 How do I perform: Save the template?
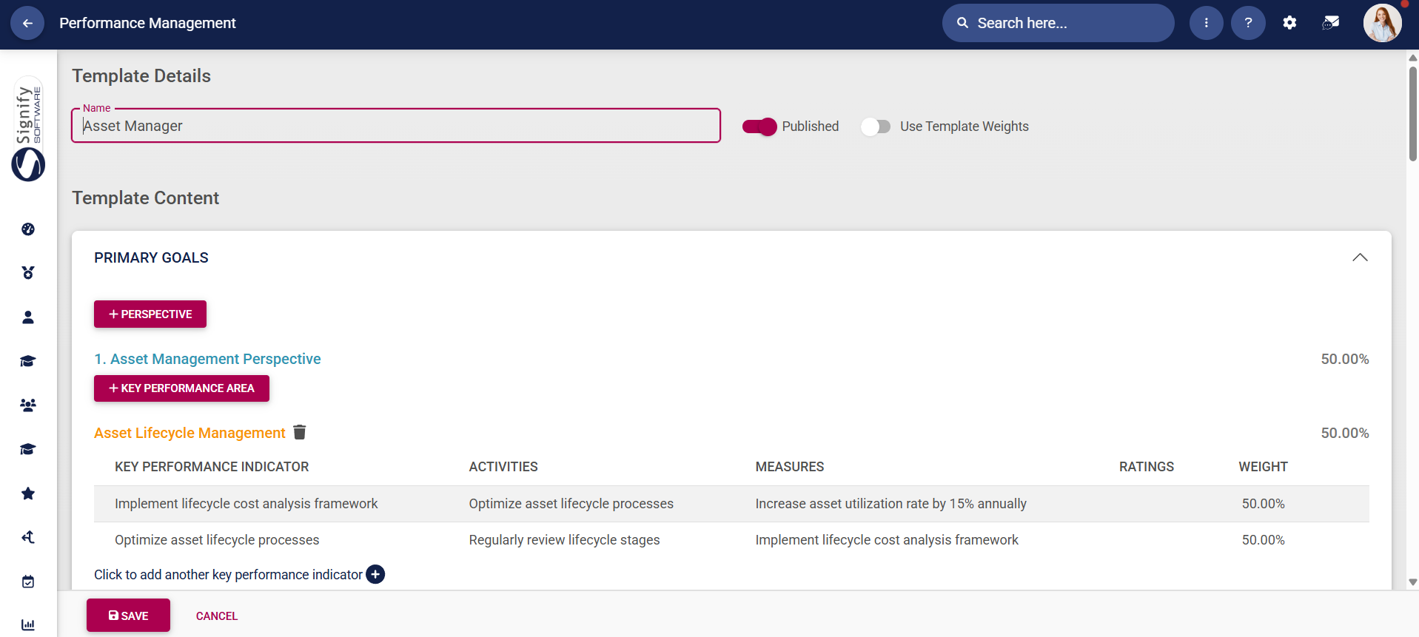pos(128,616)
